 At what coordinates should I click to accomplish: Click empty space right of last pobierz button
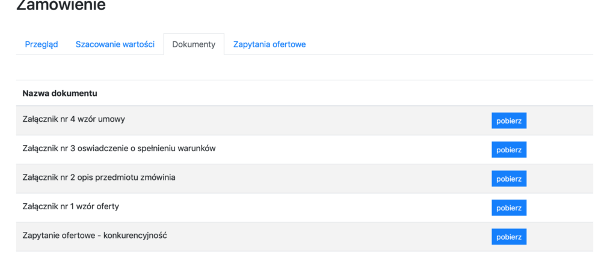pos(559,236)
